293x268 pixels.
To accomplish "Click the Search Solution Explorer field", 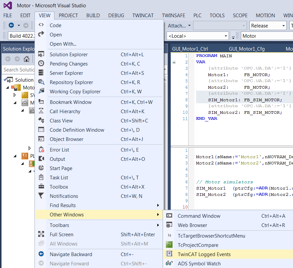I will point(18,70).
